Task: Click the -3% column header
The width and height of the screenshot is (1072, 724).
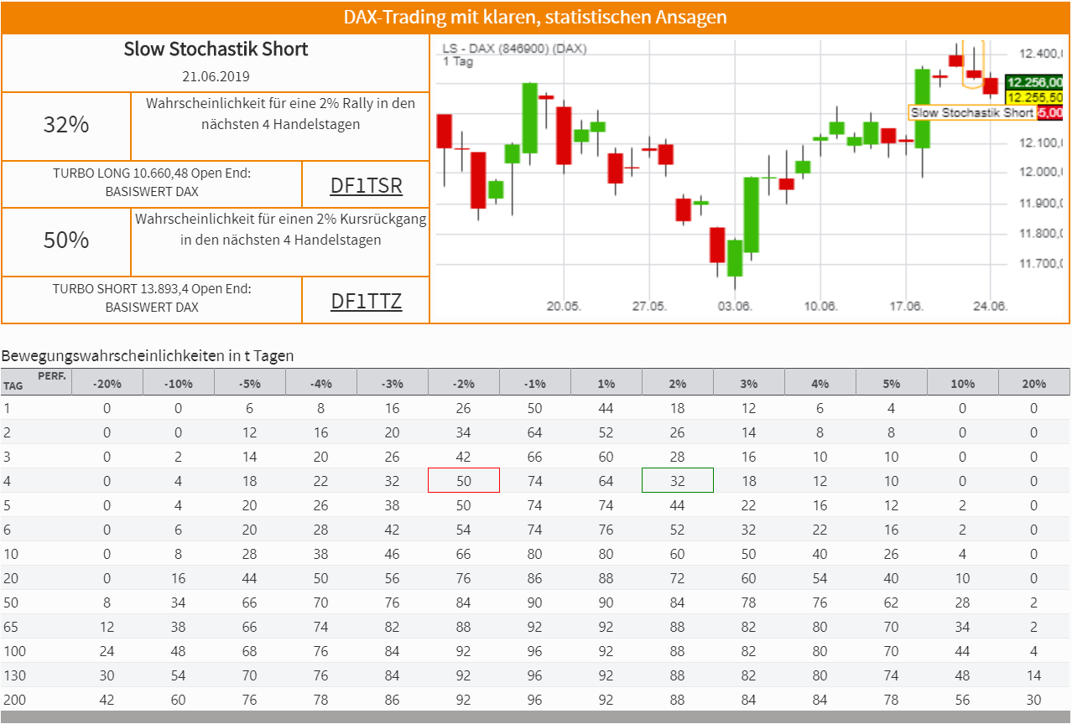Action: (393, 384)
